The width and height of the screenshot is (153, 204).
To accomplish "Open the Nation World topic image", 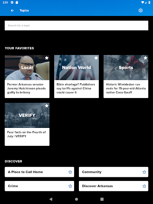I will coord(76,67).
